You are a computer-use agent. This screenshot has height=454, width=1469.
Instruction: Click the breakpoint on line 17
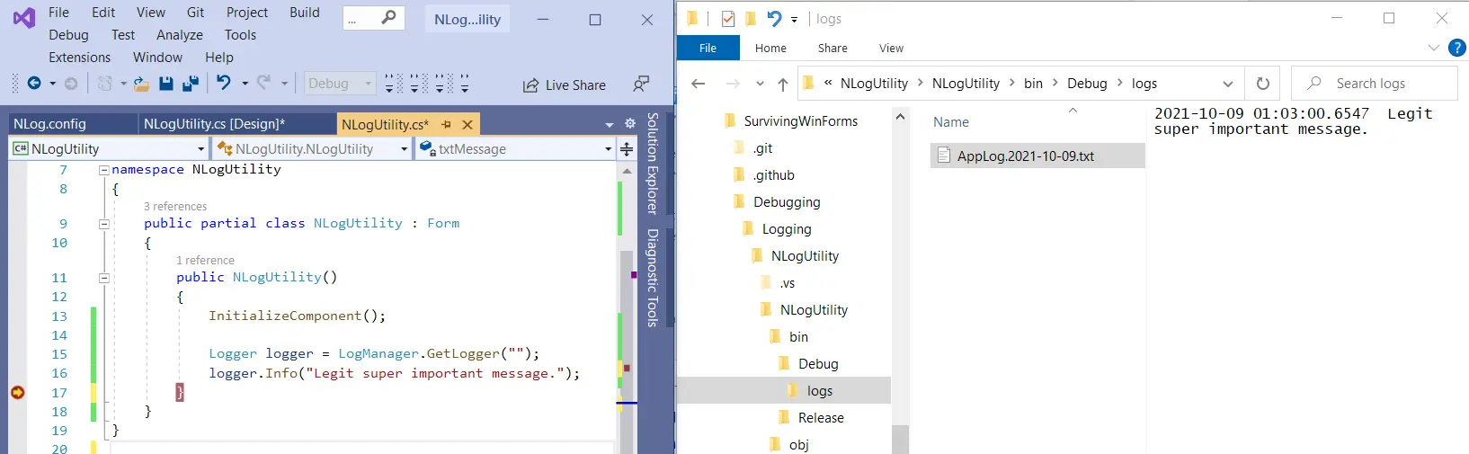[x=17, y=393]
